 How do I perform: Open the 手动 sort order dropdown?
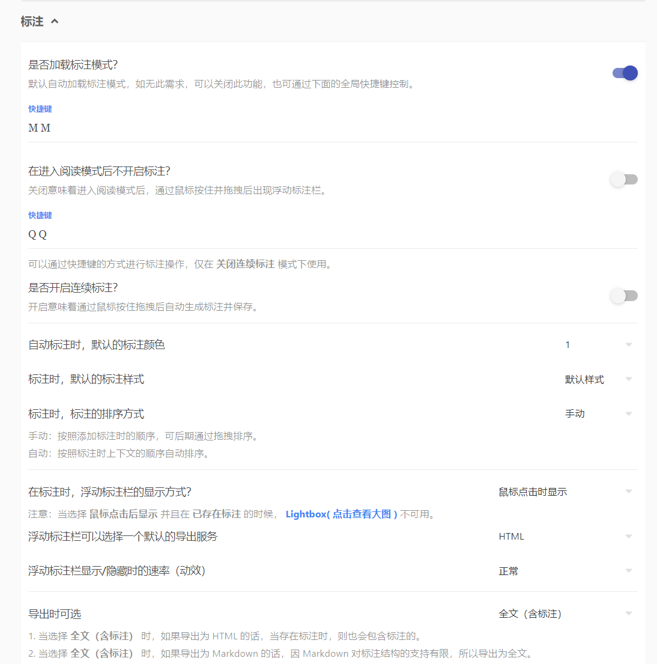click(599, 414)
